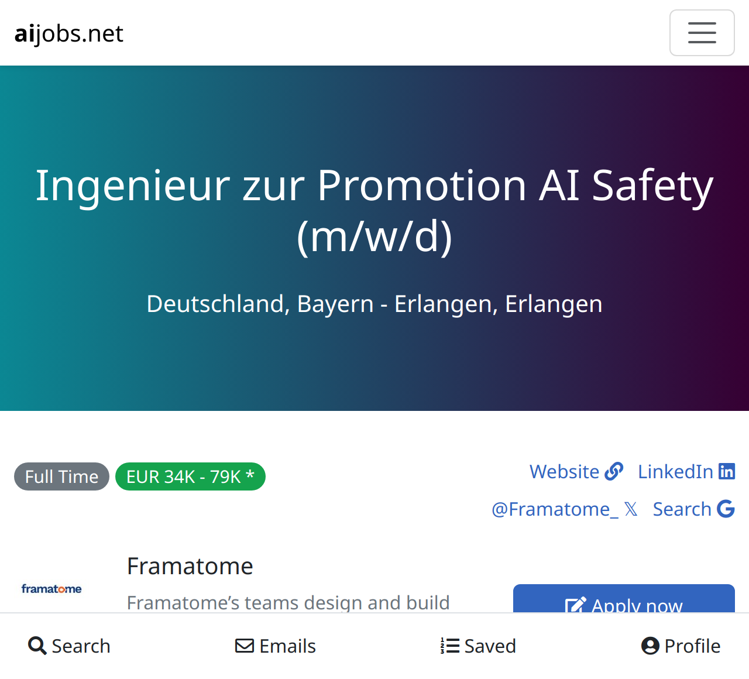Open Framatome LinkedIn page link
Image resolution: width=749 pixels, height=679 pixels.
[686, 471]
